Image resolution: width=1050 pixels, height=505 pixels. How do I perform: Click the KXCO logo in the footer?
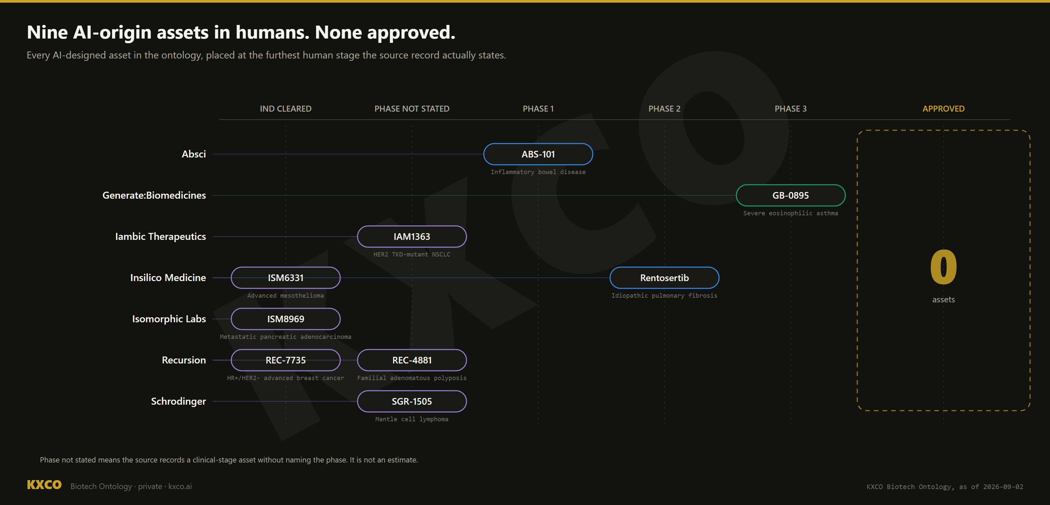44,485
